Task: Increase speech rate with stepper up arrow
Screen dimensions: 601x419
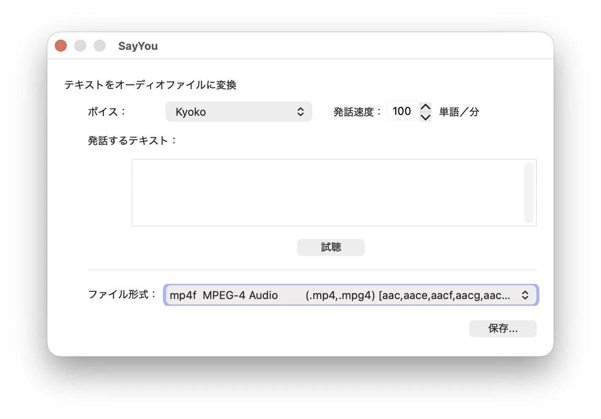Action: (425, 106)
